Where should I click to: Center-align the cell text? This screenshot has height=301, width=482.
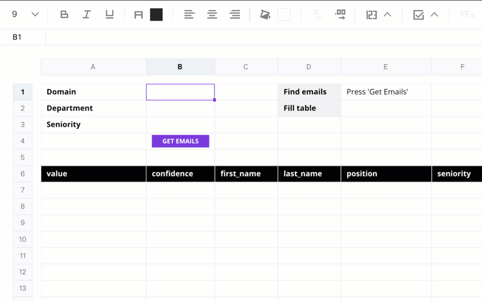[x=212, y=14]
